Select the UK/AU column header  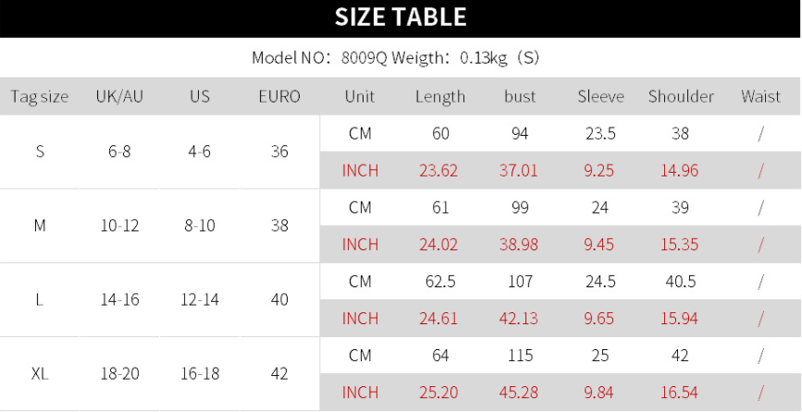point(119,96)
